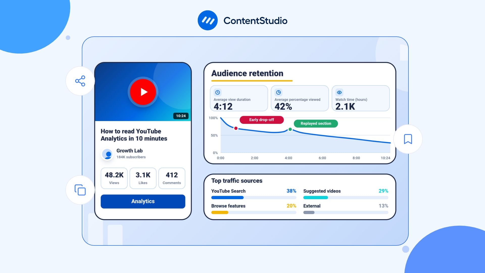Click the External traffic progress bar

[346, 213]
